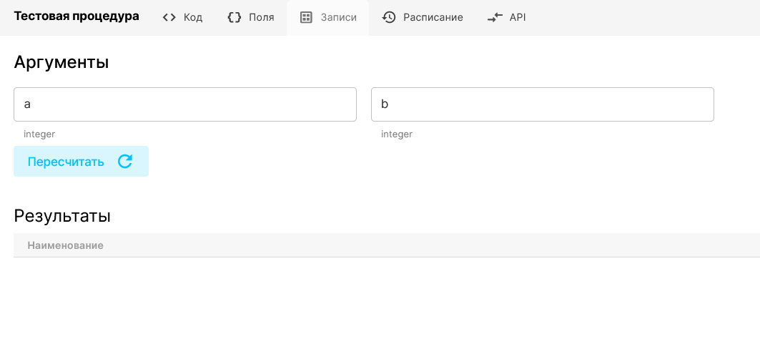Click the two-arrows icon beside API
The width and height of the screenshot is (760, 339).
495,18
